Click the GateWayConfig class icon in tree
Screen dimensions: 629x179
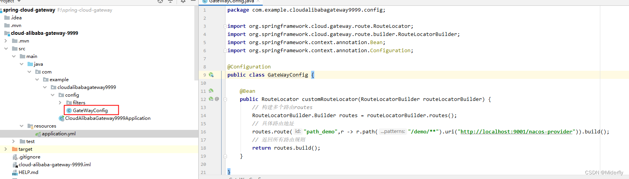coord(69,111)
